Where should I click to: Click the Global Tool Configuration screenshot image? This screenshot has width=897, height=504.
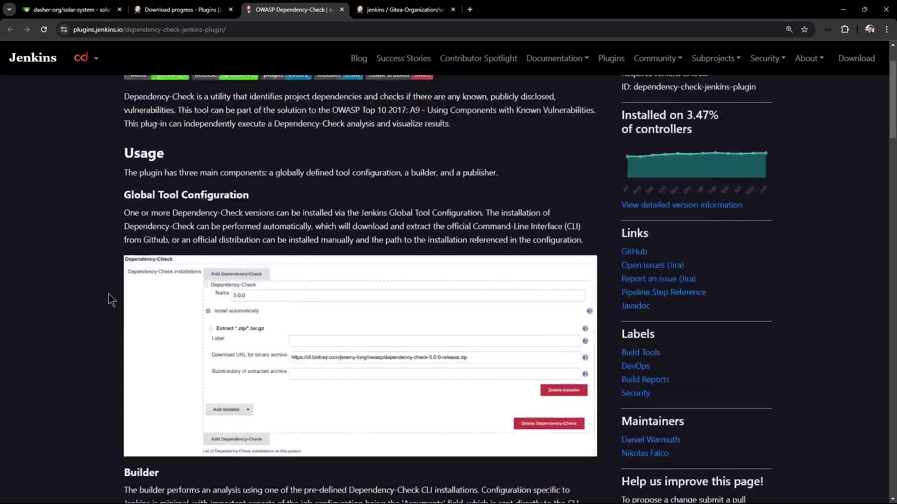point(360,356)
